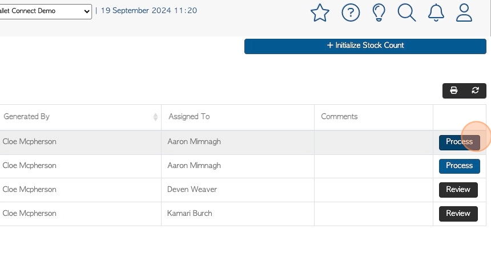Click the Initialize Stock Count button
491x274 pixels.
point(365,46)
